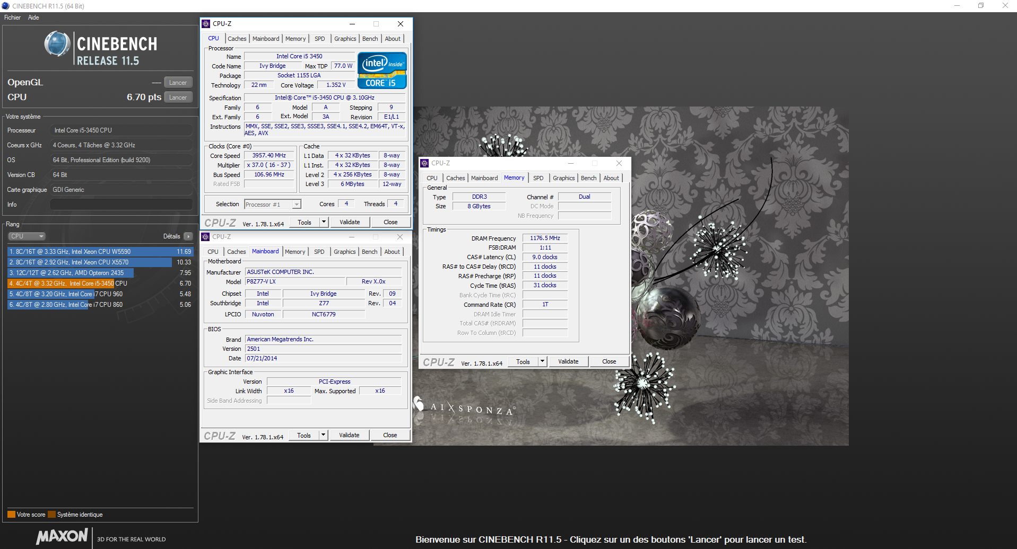Click Tools button in Memory CPU-Z window

(523, 361)
